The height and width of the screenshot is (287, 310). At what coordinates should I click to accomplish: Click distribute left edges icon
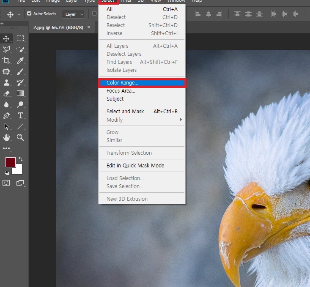click(x=274, y=14)
